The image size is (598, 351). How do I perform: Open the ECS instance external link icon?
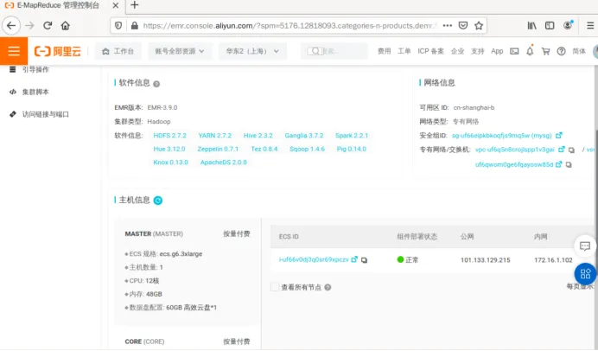pos(354,259)
